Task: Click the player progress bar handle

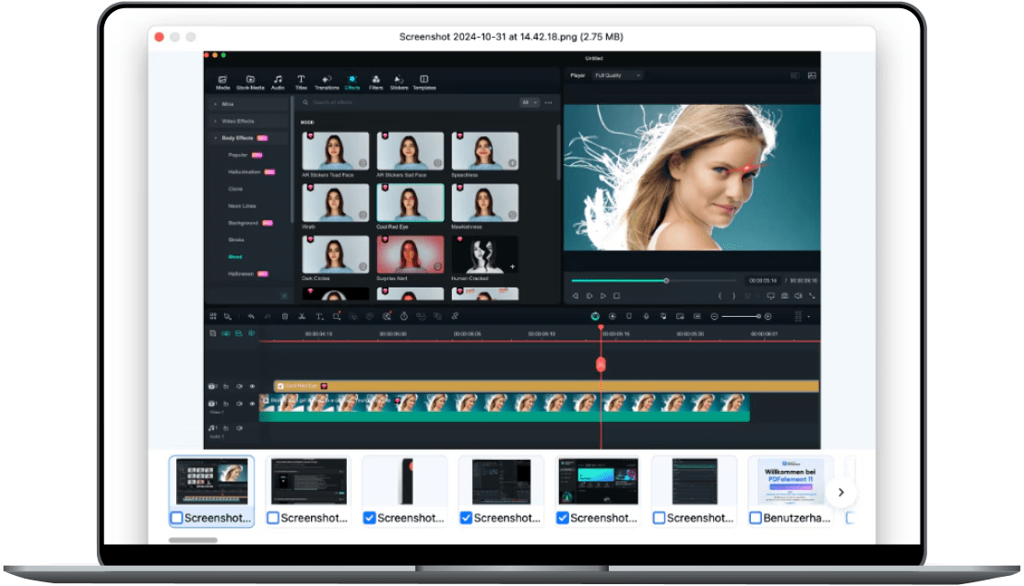Action: 666,281
